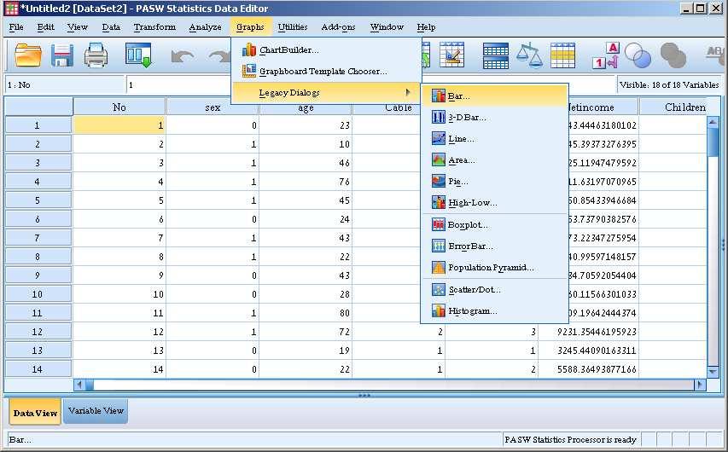728x452 pixels.
Task: Click the Scatter/Dot icon
Action: [439, 290]
